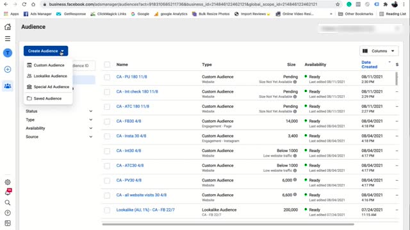The width and height of the screenshot is (410, 230).
Task: Check the box for CA - Insta 30 4/8
Action: coord(107,136)
